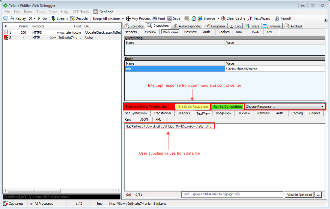Click the session 1 document icon

coord(6,32)
